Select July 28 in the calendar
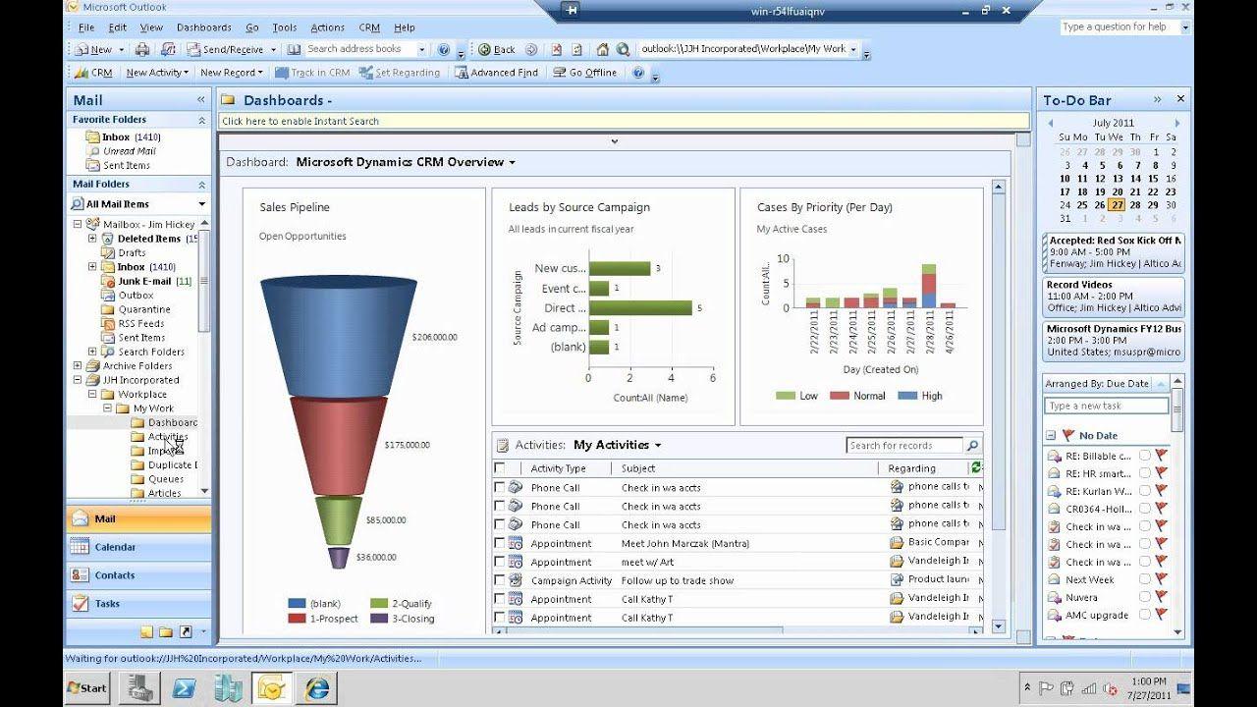1257x707 pixels. [1134, 205]
